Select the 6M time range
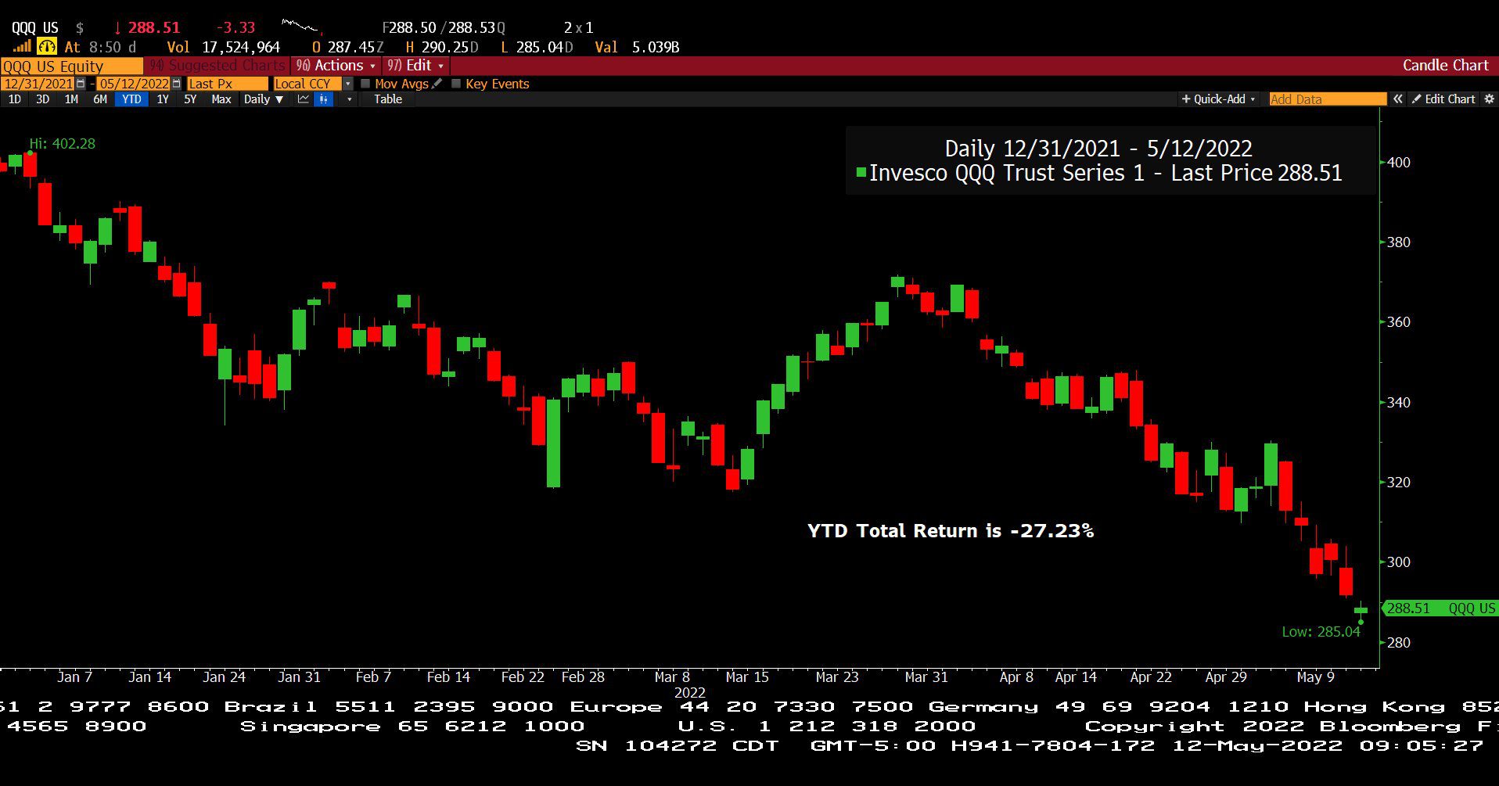This screenshot has height=786, width=1499. 100,99
